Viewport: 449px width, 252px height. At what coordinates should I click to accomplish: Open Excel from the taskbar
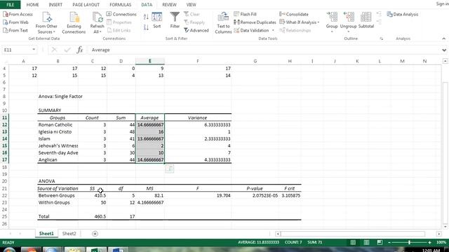[97, 250]
